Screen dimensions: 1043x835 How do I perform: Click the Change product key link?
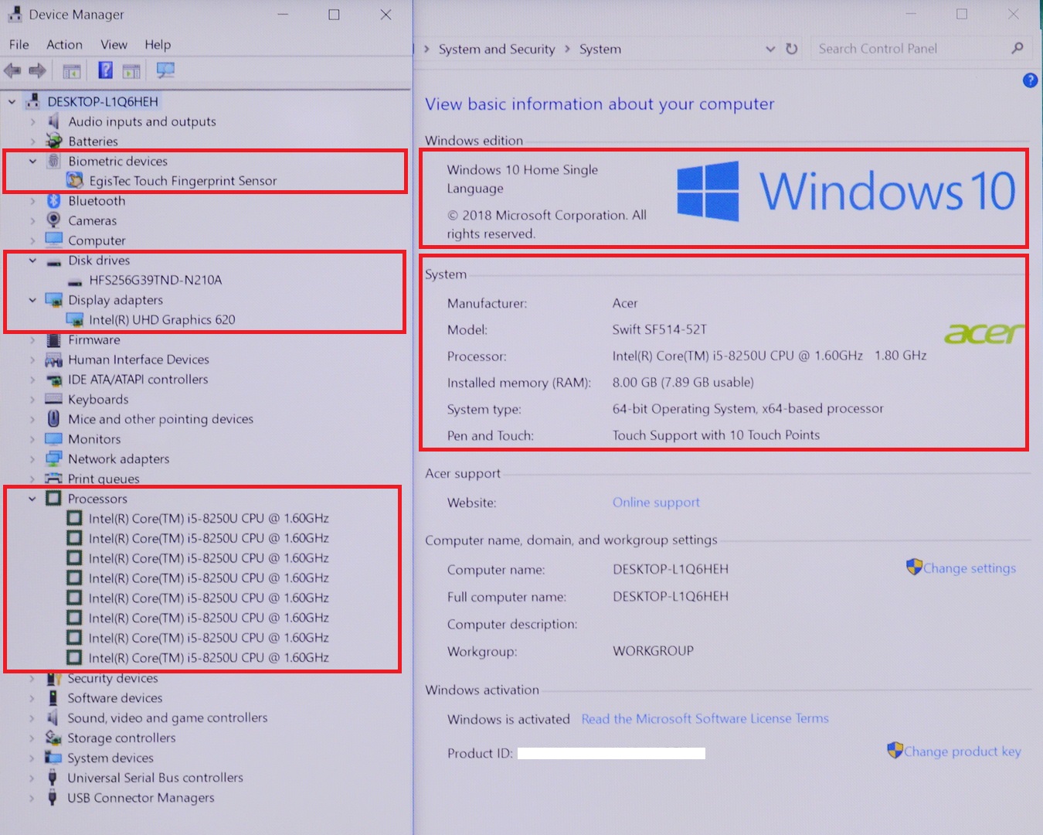(x=963, y=751)
